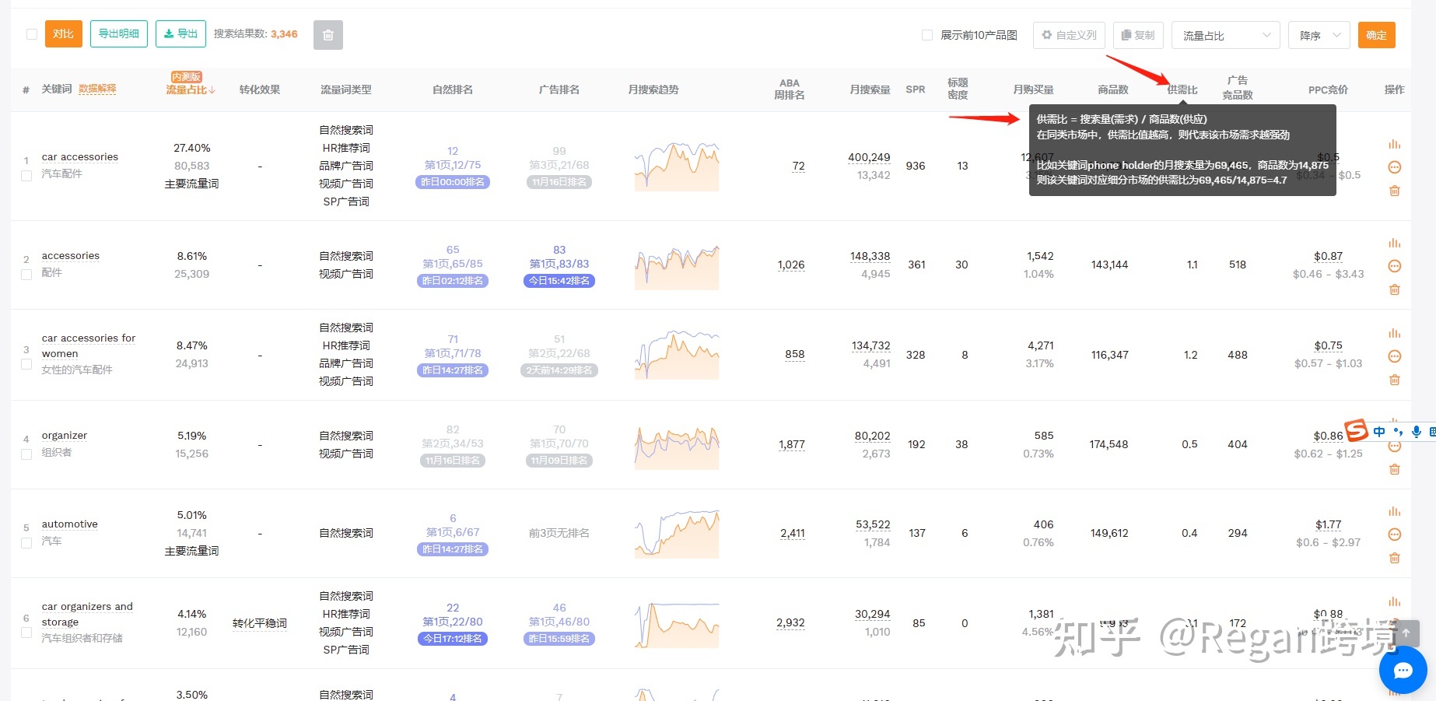This screenshot has width=1436, height=701.
Task: Open more options icon for automotive row
Action: click(1394, 535)
